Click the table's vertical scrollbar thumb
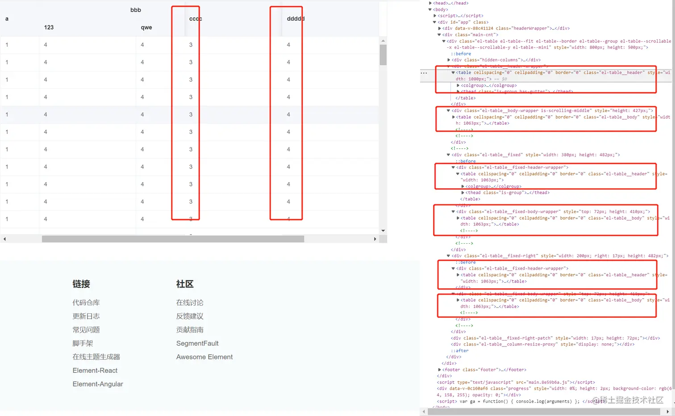The height and width of the screenshot is (416, 675). click(383, 55)
